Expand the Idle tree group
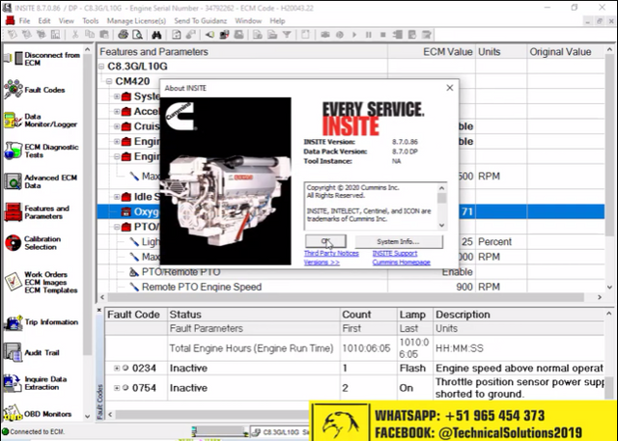 [116, 197]
